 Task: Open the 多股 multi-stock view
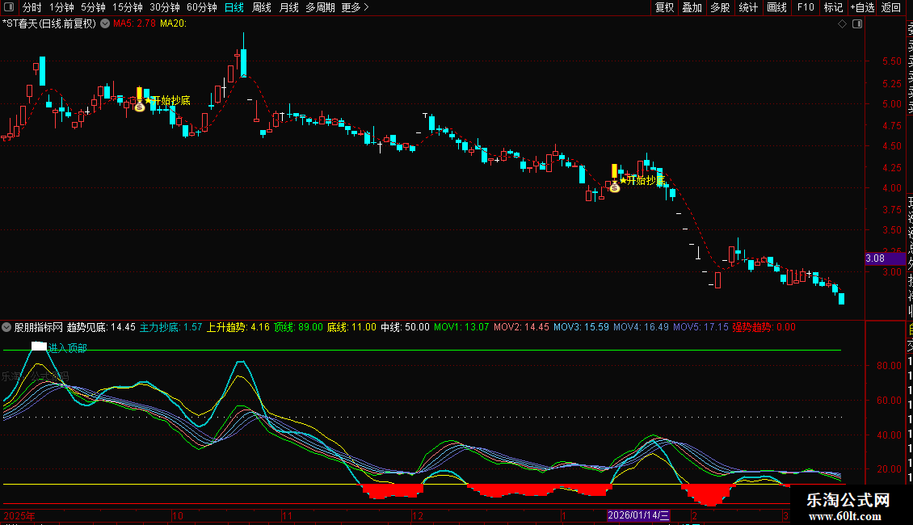click(720, 7)
